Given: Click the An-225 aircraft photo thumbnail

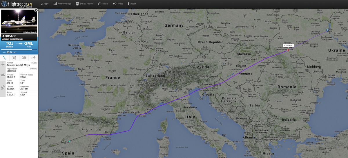Looking at the screenshot, I should 19,21.
